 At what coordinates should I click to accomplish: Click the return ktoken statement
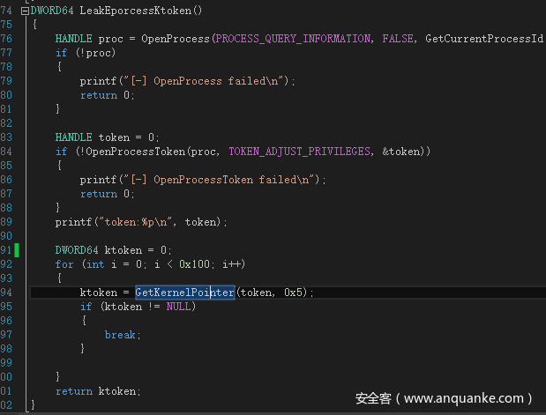[x=97, y=391]
